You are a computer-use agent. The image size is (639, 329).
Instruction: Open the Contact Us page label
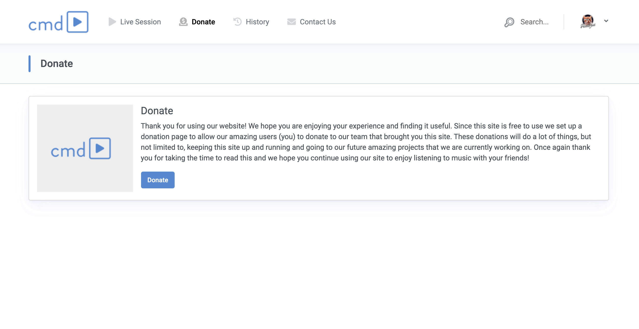pyautogui.click(x=318, y=22)
